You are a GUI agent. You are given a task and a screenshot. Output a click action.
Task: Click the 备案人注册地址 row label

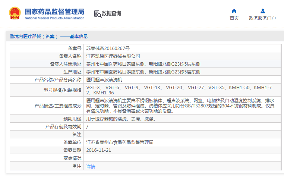(66, 64)
